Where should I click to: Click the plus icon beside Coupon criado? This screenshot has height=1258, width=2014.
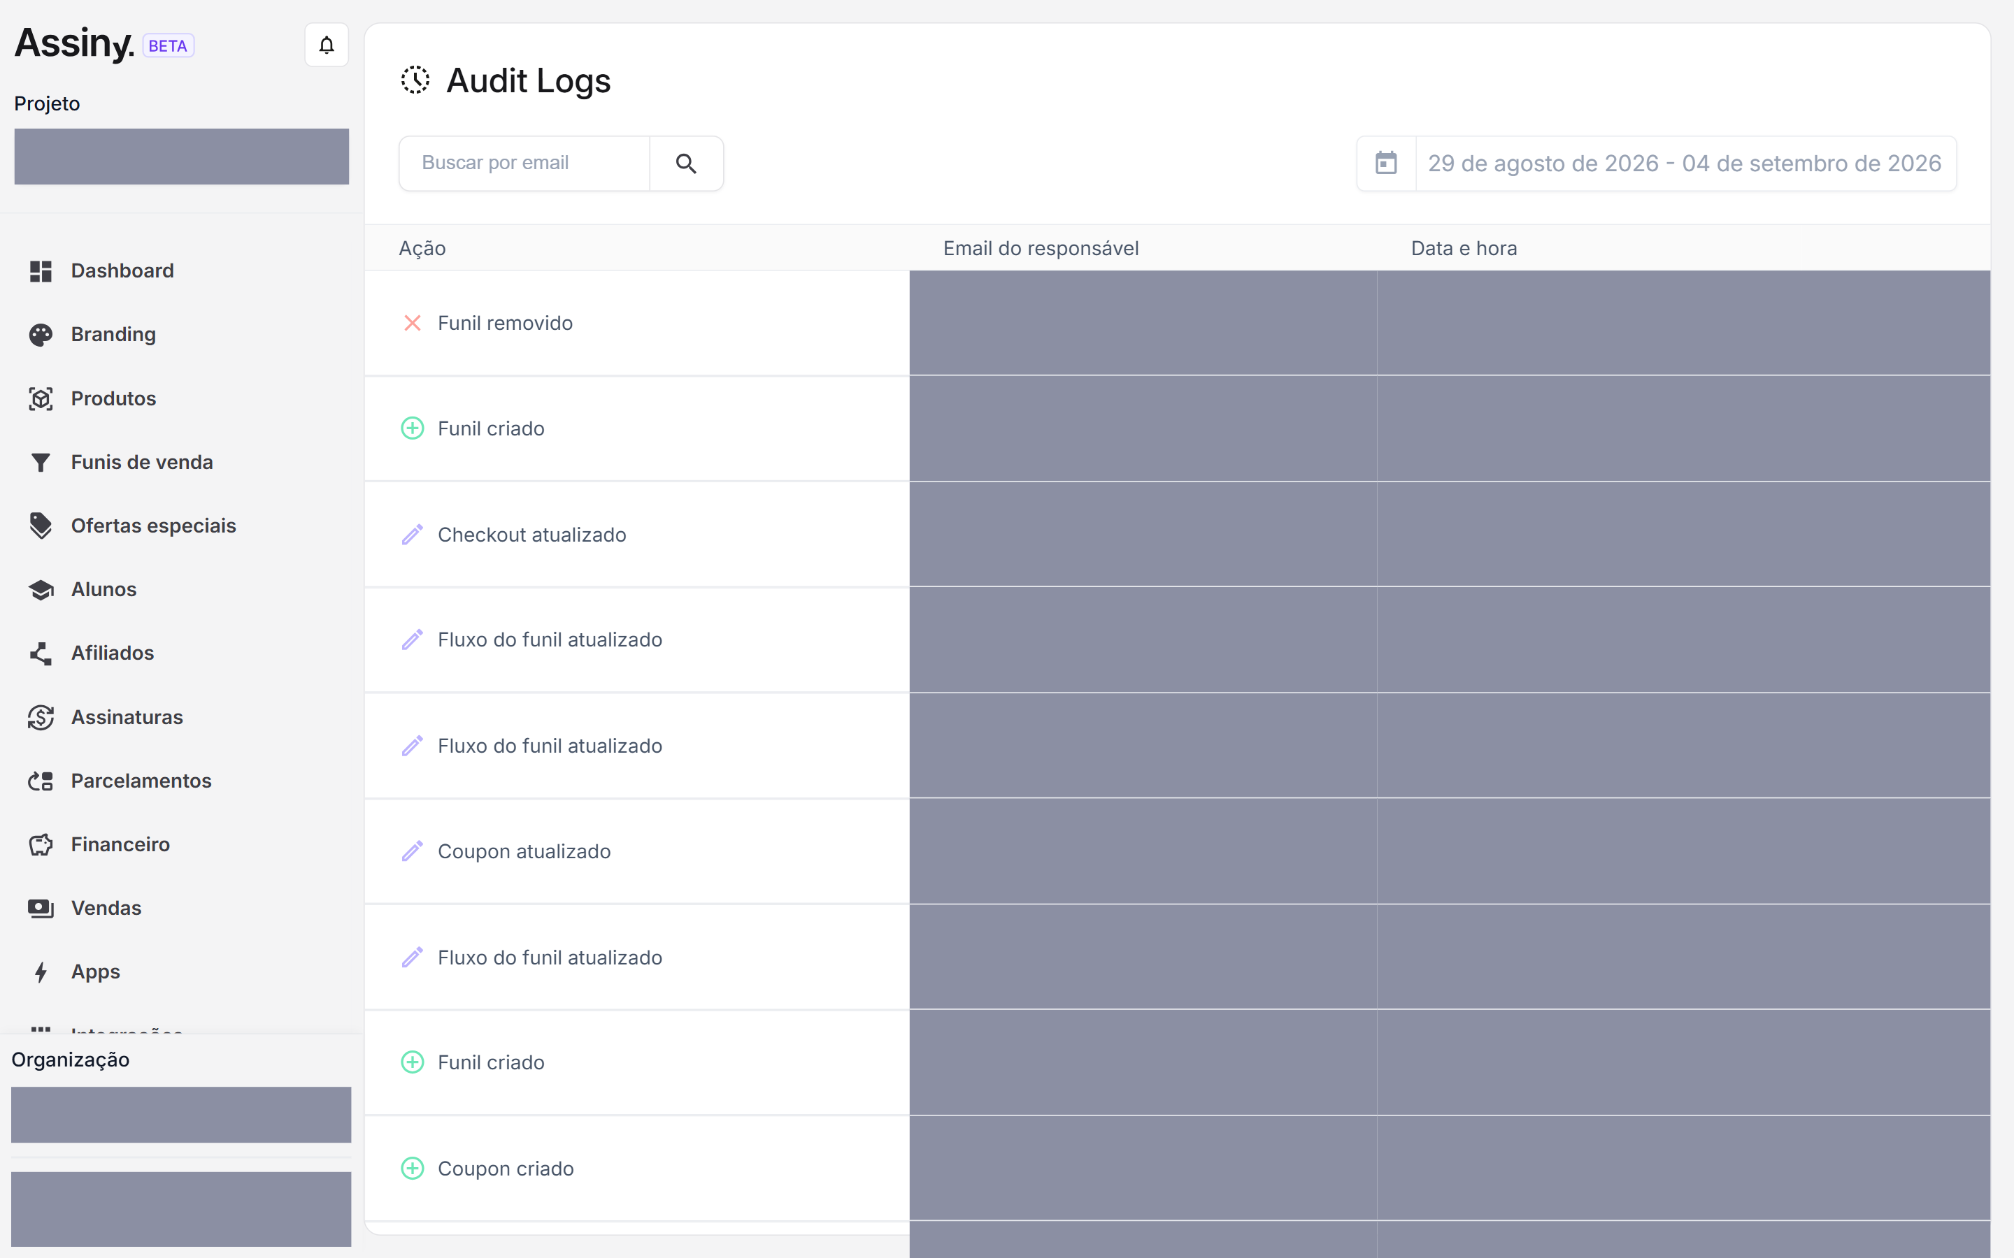(x=413, y=1168)
